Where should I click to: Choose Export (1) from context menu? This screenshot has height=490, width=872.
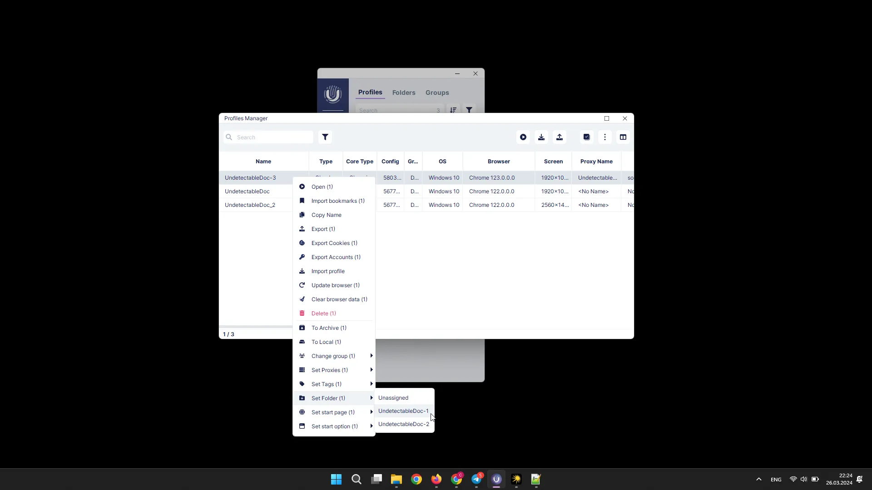334,229
